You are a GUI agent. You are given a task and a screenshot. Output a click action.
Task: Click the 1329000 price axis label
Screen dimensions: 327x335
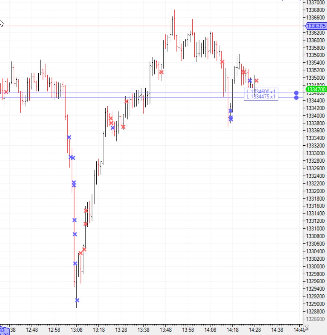coord(315,304)
